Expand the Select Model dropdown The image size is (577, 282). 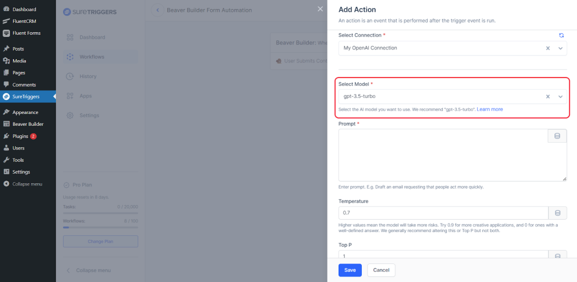pos(560,97)
